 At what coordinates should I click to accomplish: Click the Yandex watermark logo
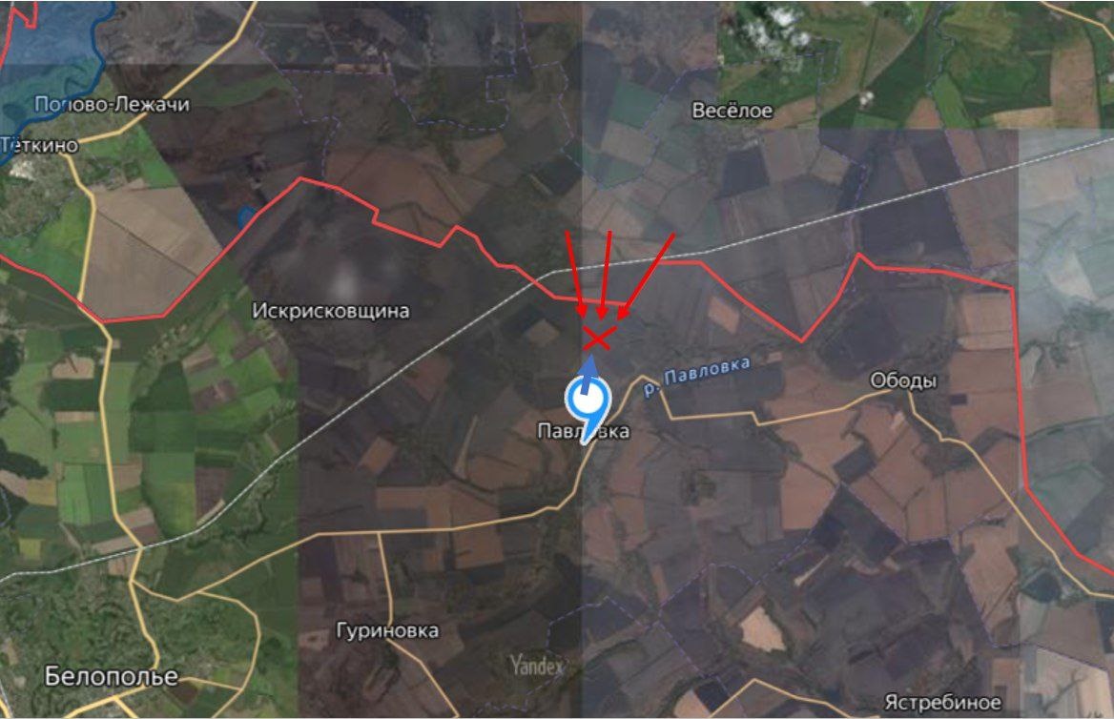(537, 666)
